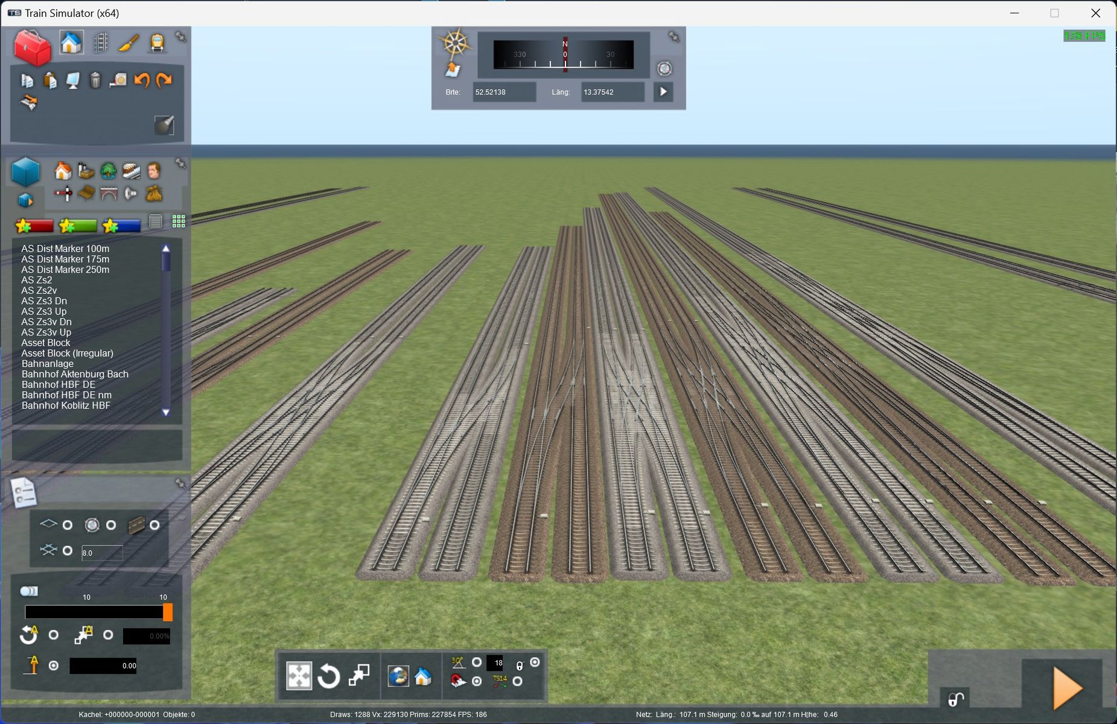The image size is (1117, 724).
Task: Select 'Bahnhof Koblitz HBF' asset
Action: [66, 405]
